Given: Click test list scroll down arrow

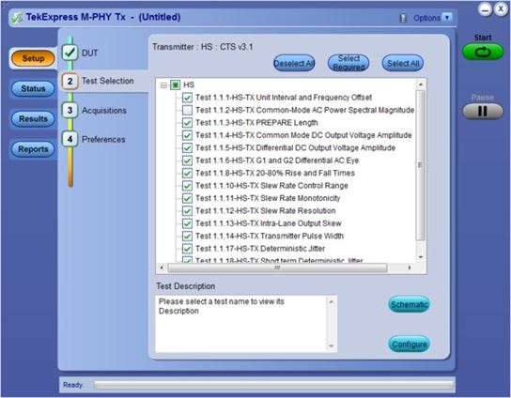Looking at the screenshot, I should (x=421, y=257).
